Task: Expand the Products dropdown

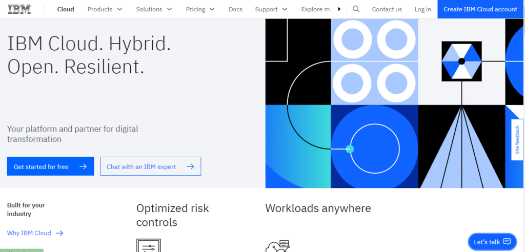Action: [105, 9]
